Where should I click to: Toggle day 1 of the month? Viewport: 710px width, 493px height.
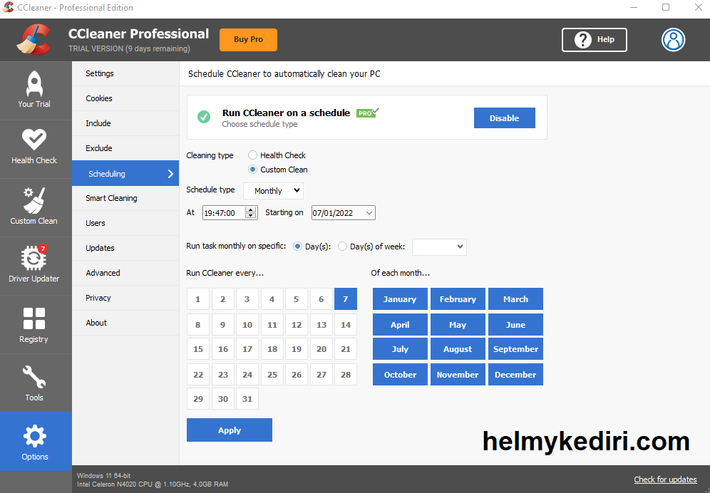pyautogui.click(x=198, y=299)
